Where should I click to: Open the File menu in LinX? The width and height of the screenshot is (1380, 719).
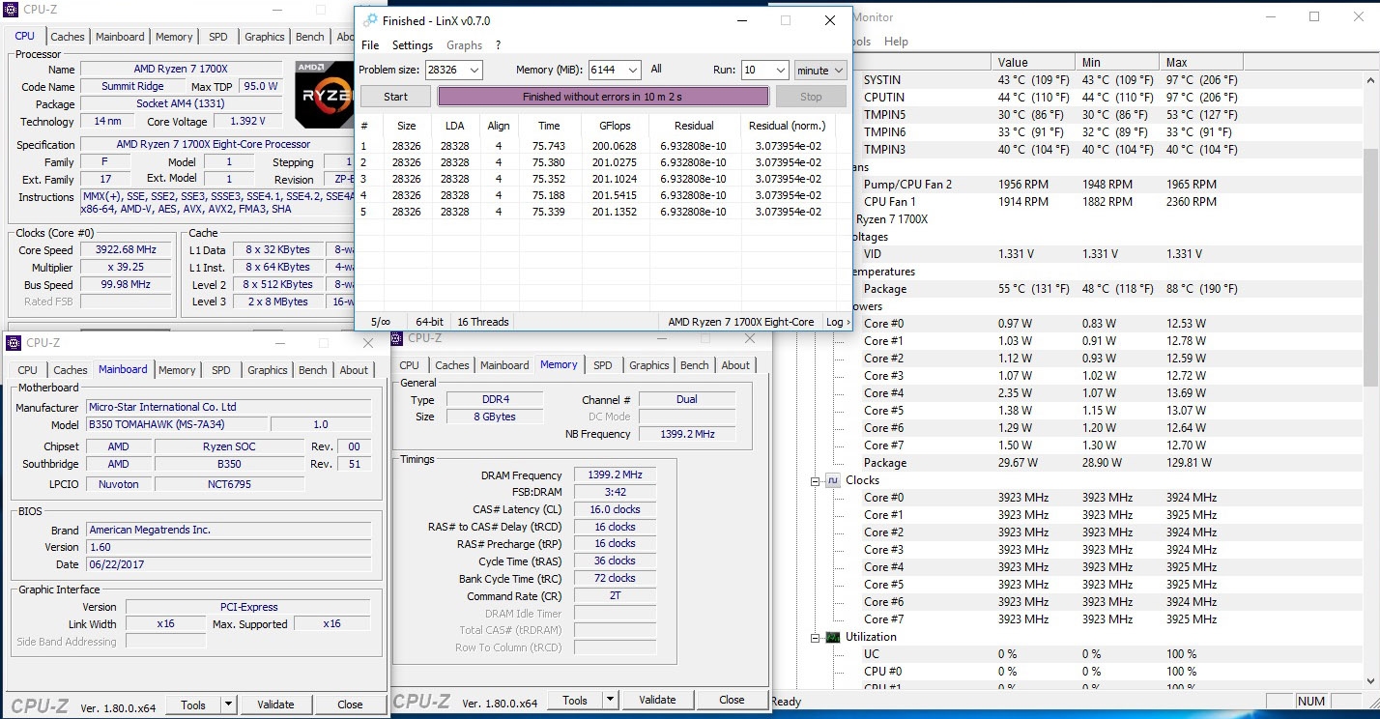370,45
